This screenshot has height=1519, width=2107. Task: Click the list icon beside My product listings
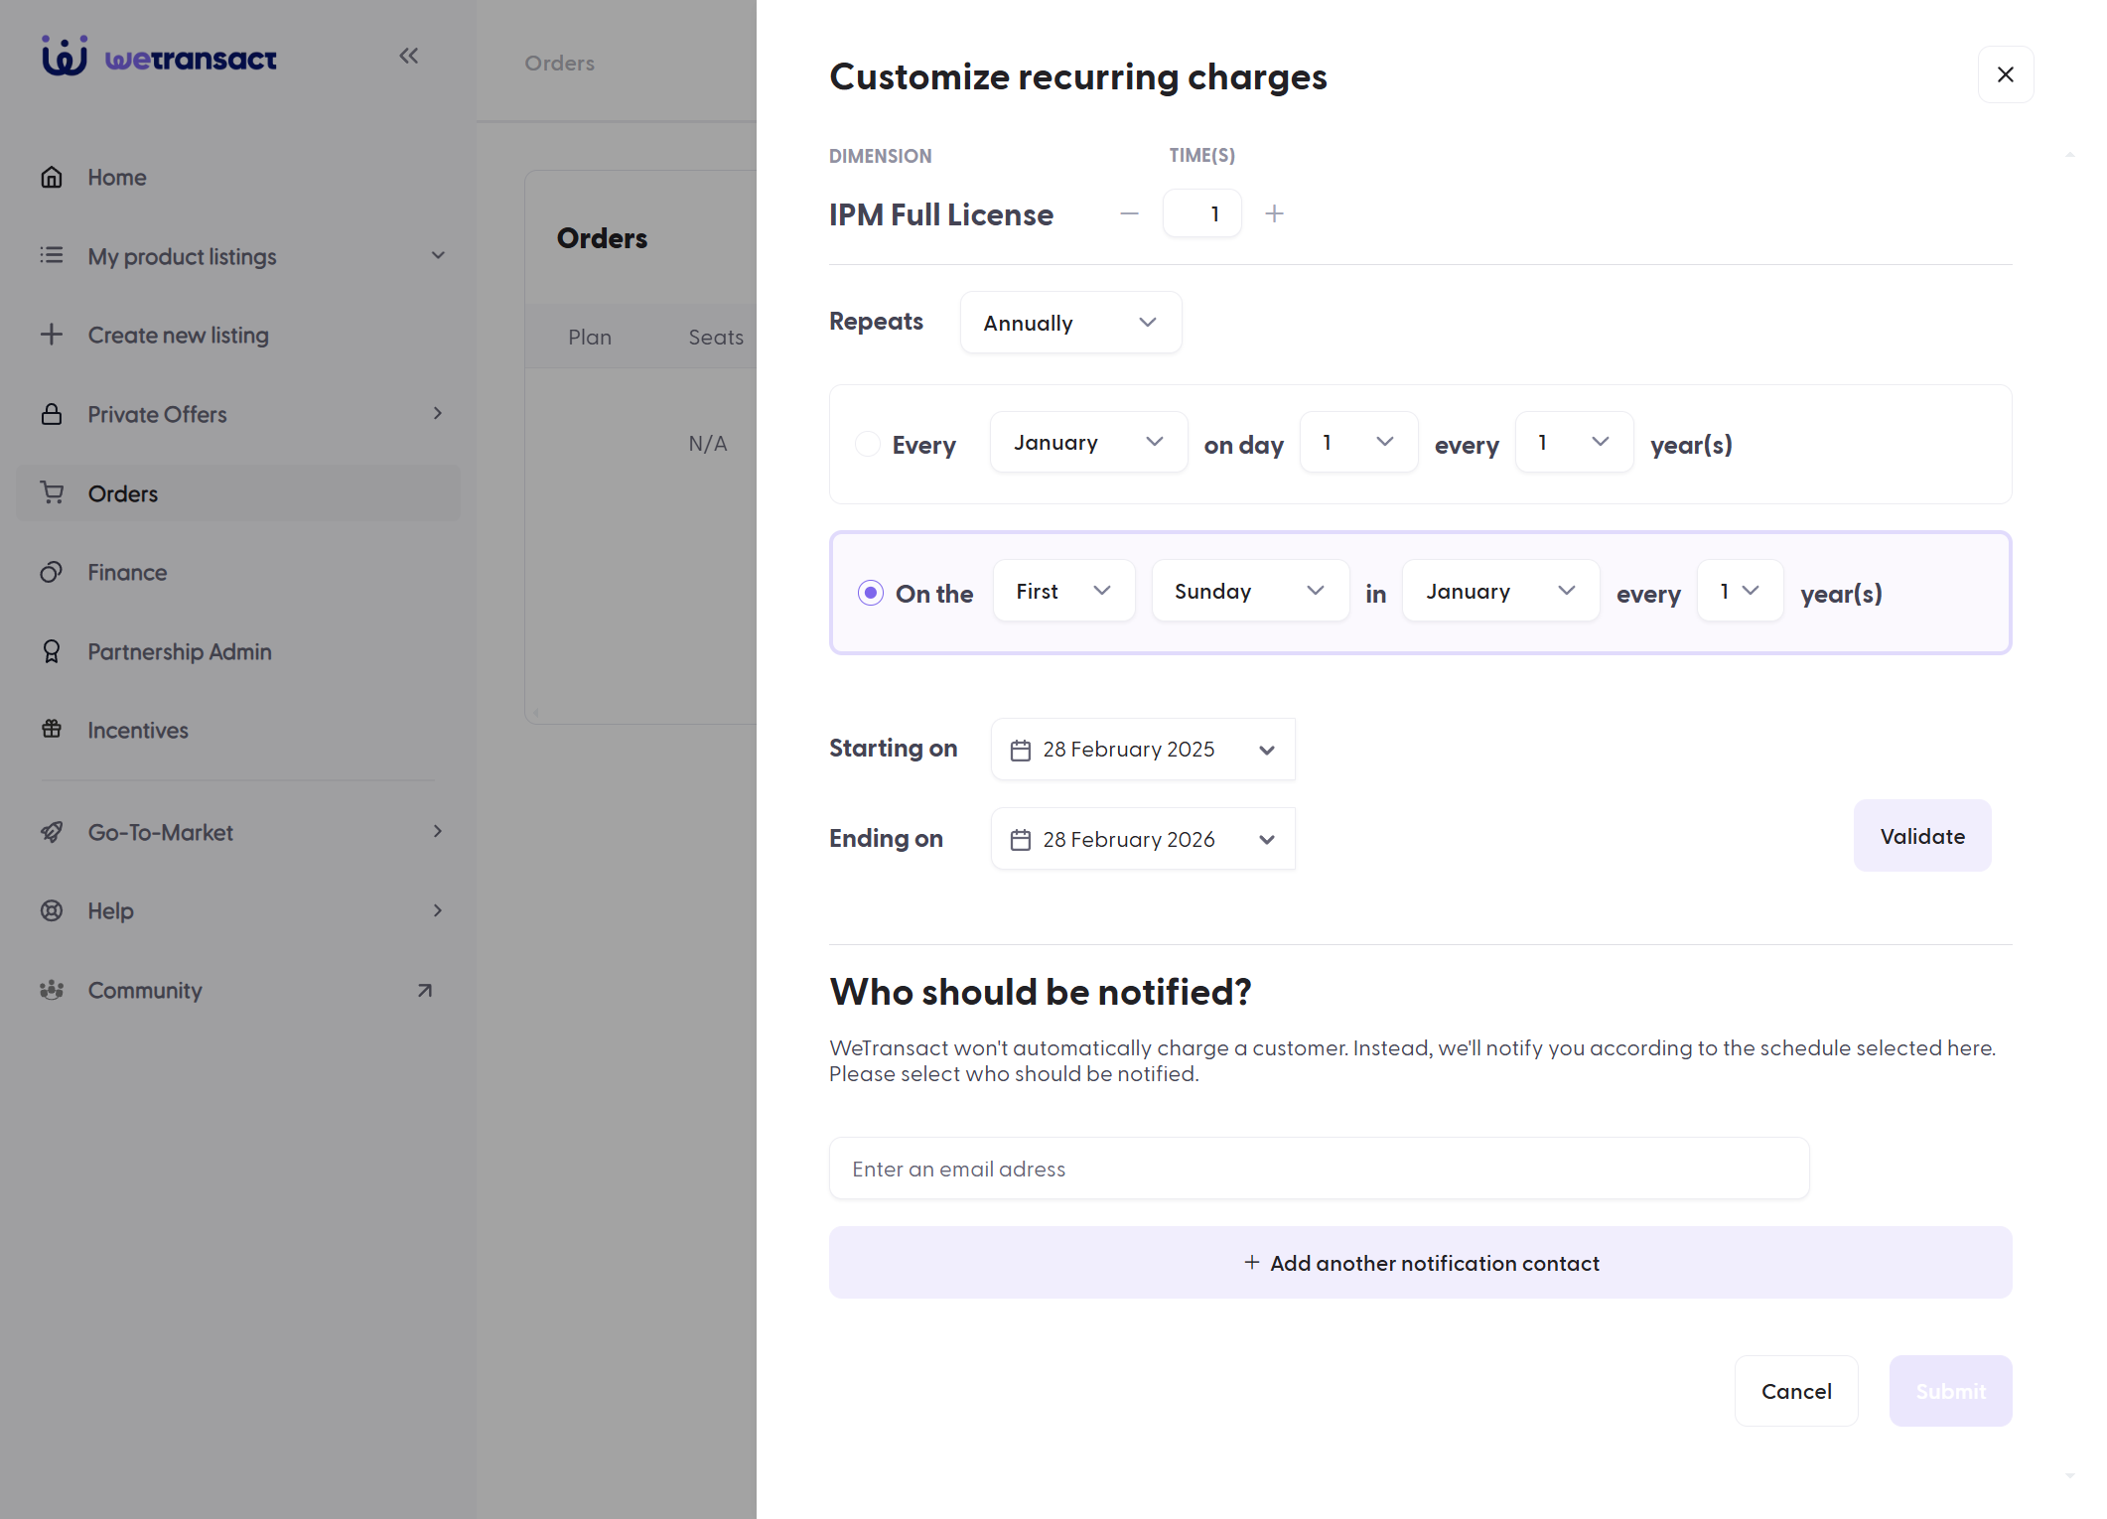pyautogui.click(x=52, y=255)
